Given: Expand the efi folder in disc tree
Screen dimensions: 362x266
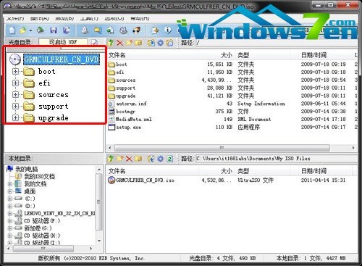Looking at the screenshot, I should [15, 83].
